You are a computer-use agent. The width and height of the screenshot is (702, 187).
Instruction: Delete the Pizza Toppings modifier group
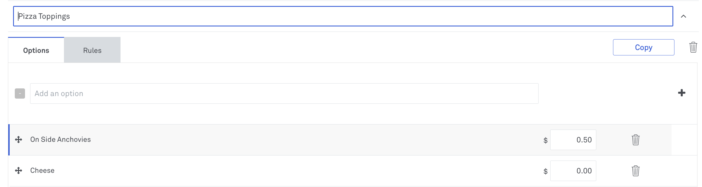pyautogui.click(x=693, y=47)
